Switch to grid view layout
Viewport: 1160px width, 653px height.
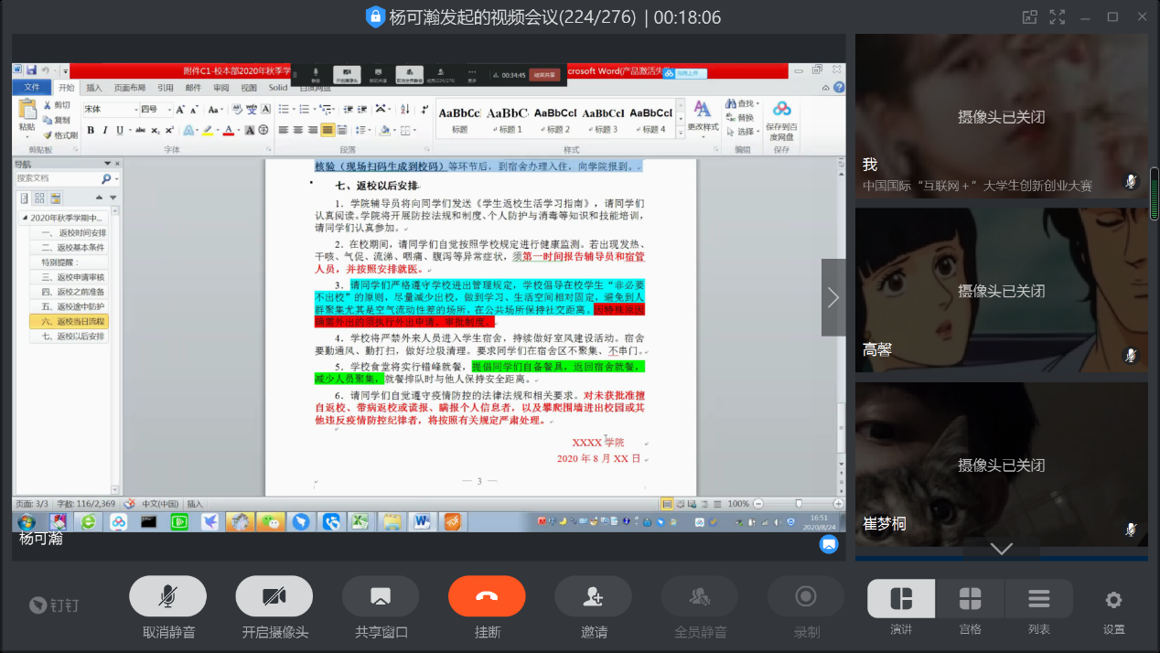pyautogui.click(x=970, y=600)
